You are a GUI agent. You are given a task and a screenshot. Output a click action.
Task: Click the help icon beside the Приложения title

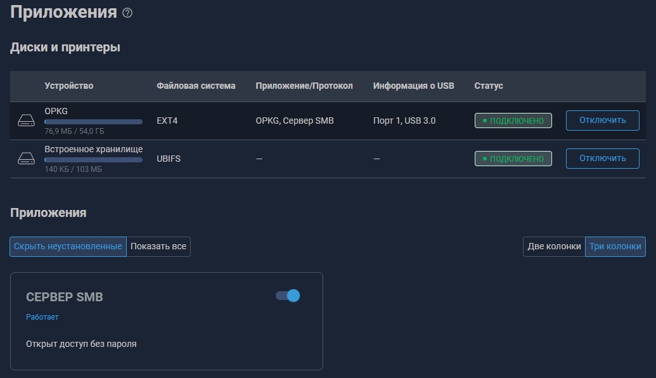pos(127,13)
